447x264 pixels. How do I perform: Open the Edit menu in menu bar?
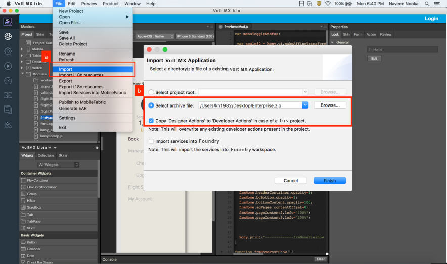[72, 4]
